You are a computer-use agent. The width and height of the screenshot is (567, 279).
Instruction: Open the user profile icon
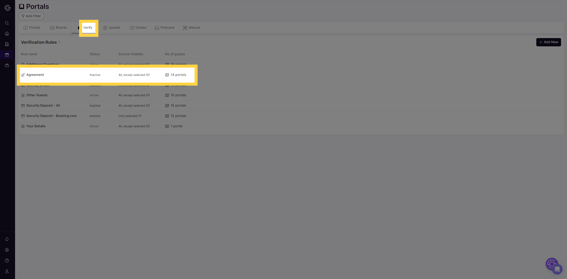coord(7,271)
